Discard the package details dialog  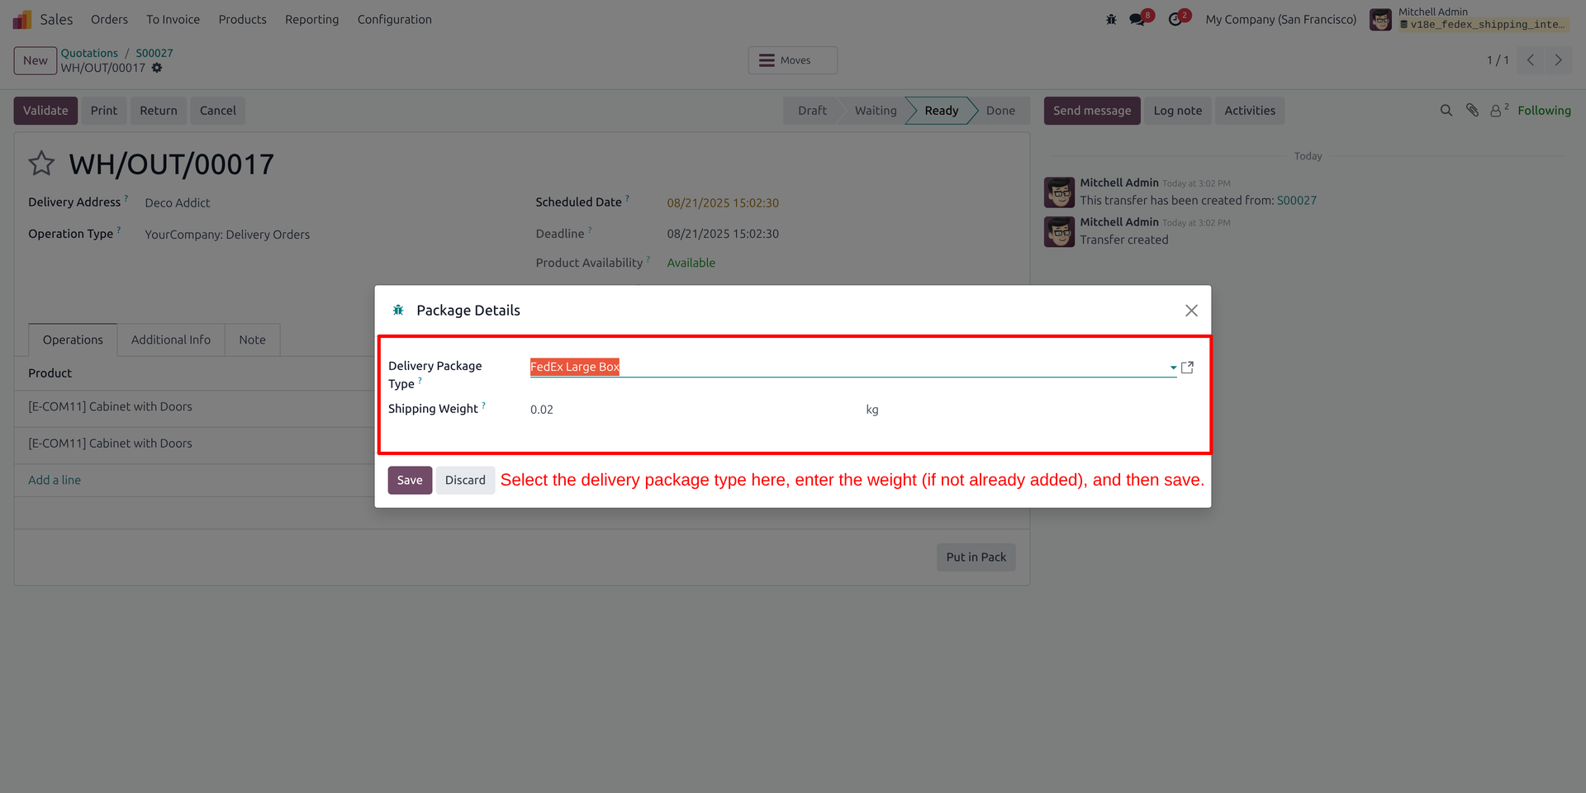465,480
